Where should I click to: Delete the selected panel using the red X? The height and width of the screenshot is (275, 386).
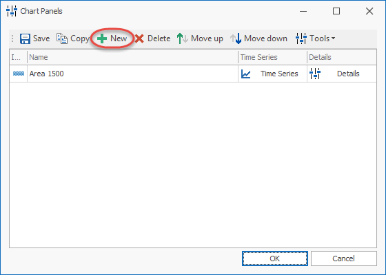(x=139, y=38)
